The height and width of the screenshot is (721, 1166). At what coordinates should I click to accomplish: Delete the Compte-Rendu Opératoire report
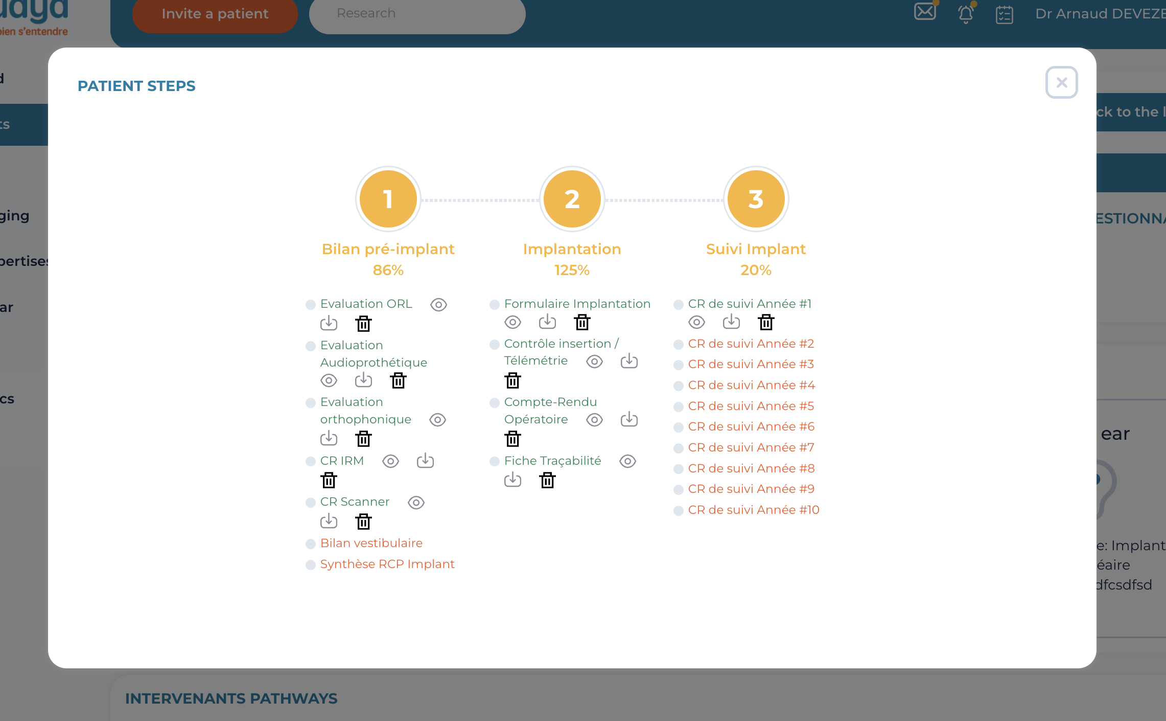[512, 438]
